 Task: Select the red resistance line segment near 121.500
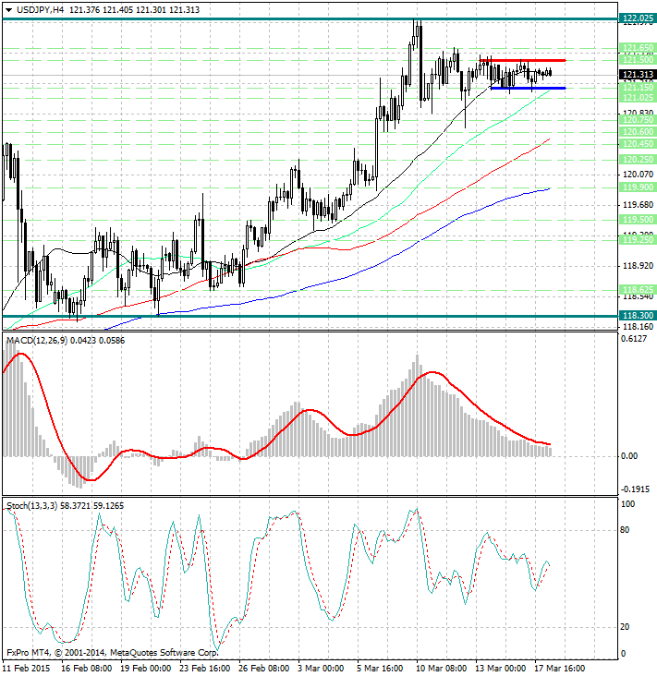coord(522,60)
